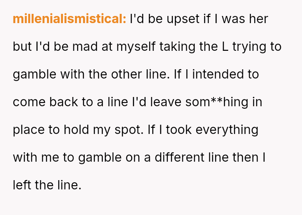This screenshot has height=215, width=302.
Task: Click "with me" starting the sixth line
Action: coord(34,157)
